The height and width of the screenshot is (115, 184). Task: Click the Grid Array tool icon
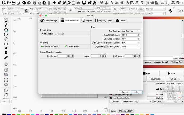coord(6,80)
